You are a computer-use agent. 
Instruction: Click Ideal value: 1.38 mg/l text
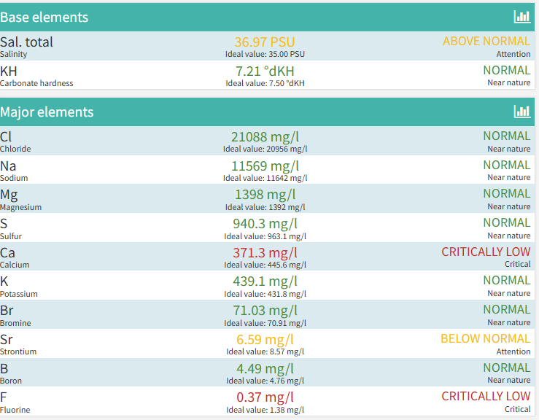[x=265, y=411]
